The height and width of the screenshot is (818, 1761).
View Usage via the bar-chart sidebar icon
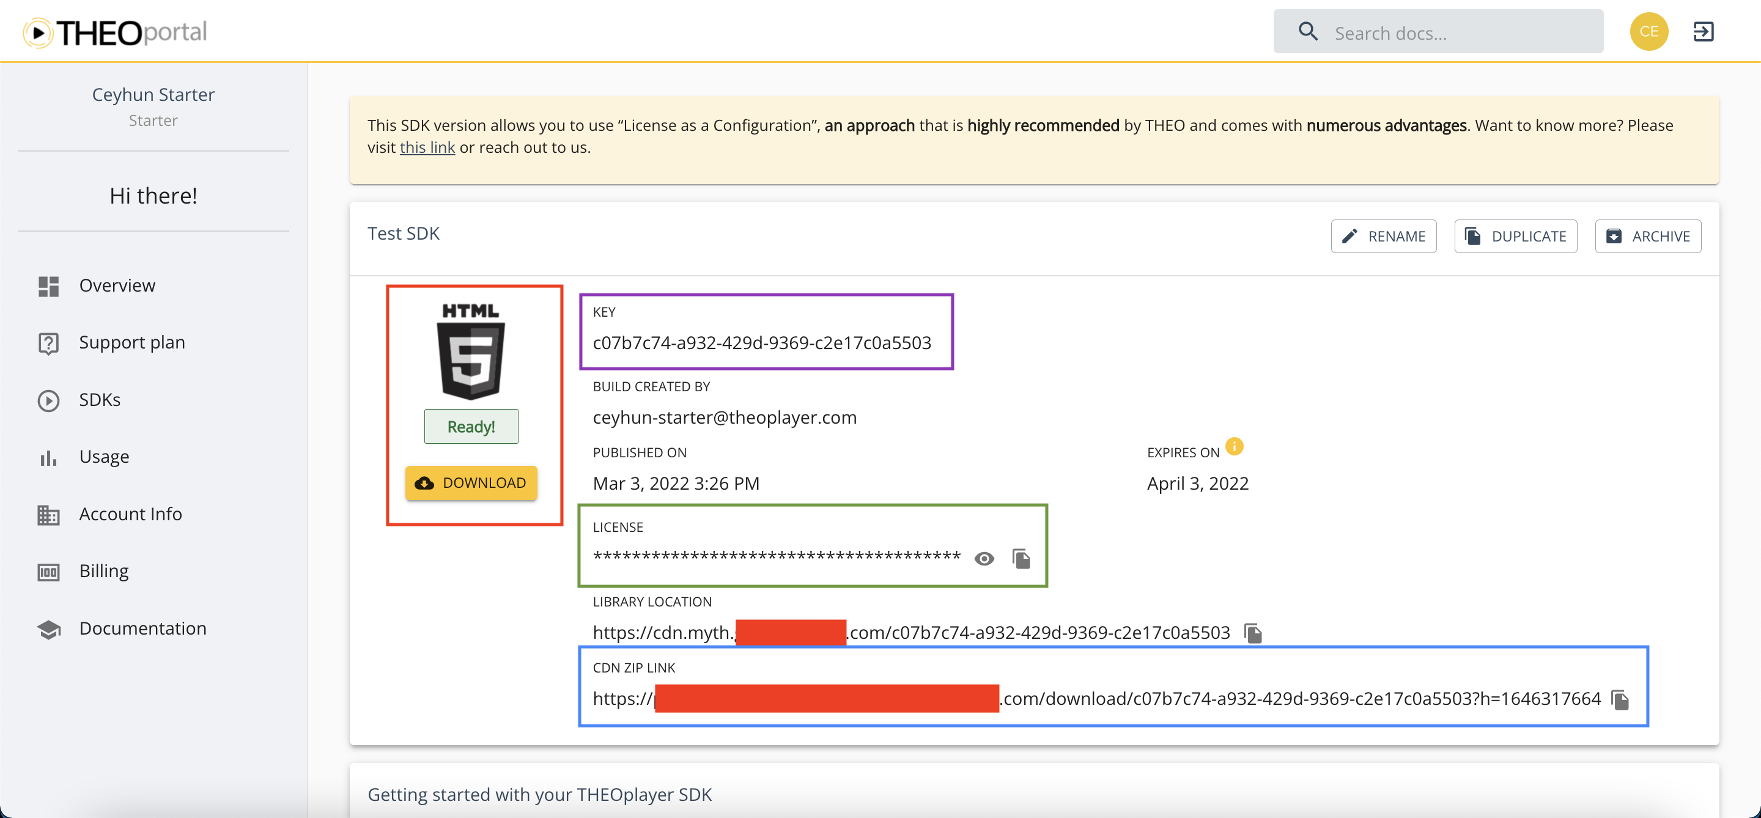pyautogui.click(x=48, y=457)
